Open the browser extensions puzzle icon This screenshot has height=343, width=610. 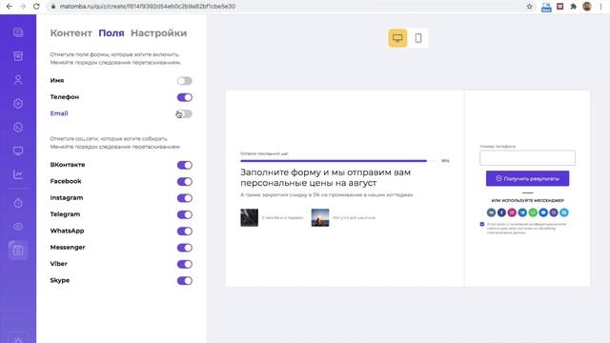click(574, 7)
